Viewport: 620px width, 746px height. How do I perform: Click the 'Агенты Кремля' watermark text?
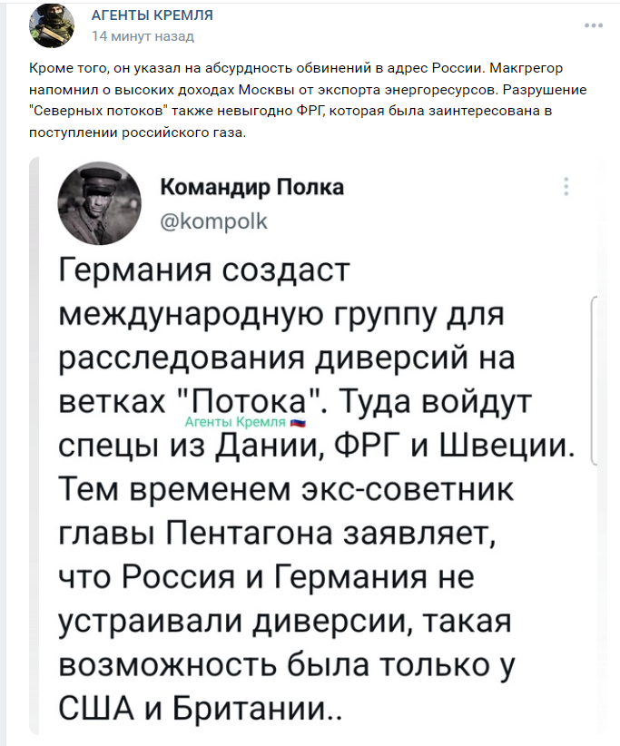tap(235, 422)
